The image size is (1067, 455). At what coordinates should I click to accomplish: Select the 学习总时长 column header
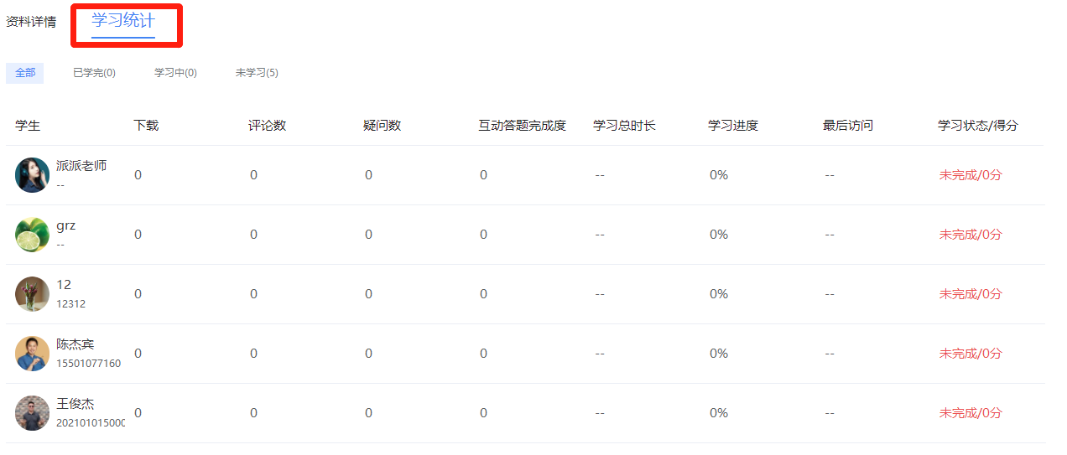click(624, 126)
